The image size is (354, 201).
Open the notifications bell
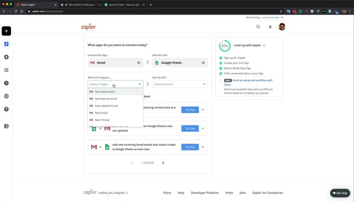[x=270, y=27]
